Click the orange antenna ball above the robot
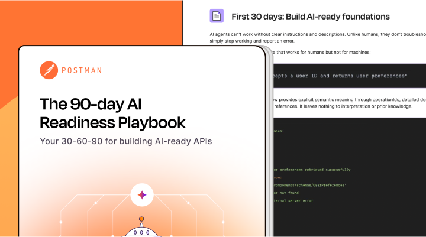The image size is (426, 237). (x=141, y=219)
